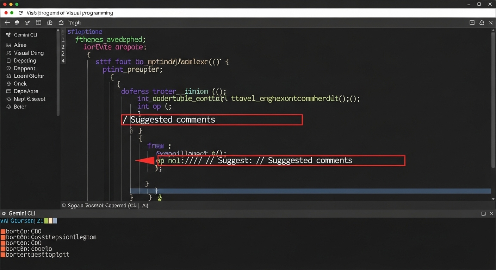Switch to the Gemini CLI terminal tab
Image resolution: width=496 pixels, height=270 pixels.
19,213
